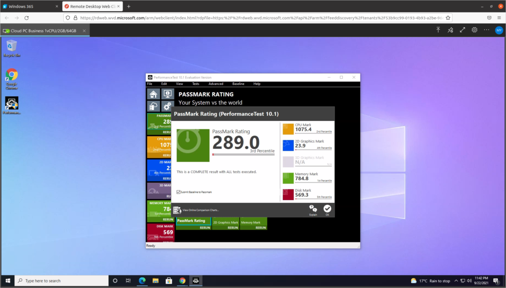The width and height of the screenshot is (506, 288).
Task: Open the Baseline menu
Action: pyautogui.click(x=238, y=84)
